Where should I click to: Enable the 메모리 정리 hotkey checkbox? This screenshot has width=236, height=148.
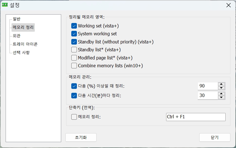[74, 117]
